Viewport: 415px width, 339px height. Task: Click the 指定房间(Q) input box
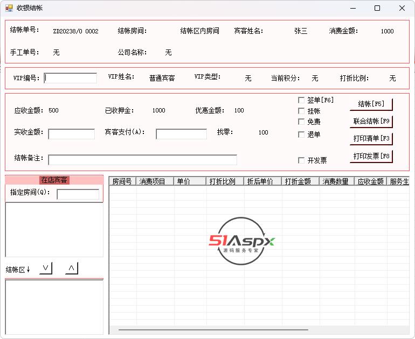(x=78, y=194)
